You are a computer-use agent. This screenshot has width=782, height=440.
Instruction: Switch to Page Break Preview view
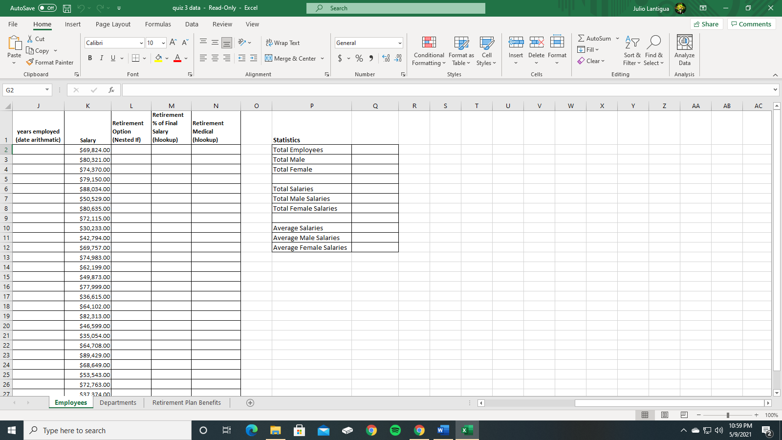point(684,415)
